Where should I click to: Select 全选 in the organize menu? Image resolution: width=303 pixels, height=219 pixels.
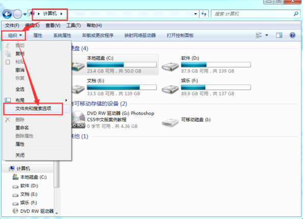[x=20, y=89]
